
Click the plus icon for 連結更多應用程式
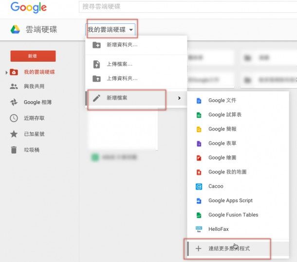tap(198, 248)
